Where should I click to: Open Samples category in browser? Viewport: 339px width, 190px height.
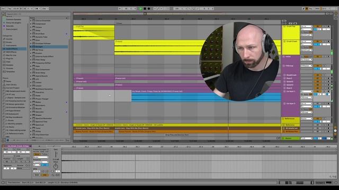point(10,65)
